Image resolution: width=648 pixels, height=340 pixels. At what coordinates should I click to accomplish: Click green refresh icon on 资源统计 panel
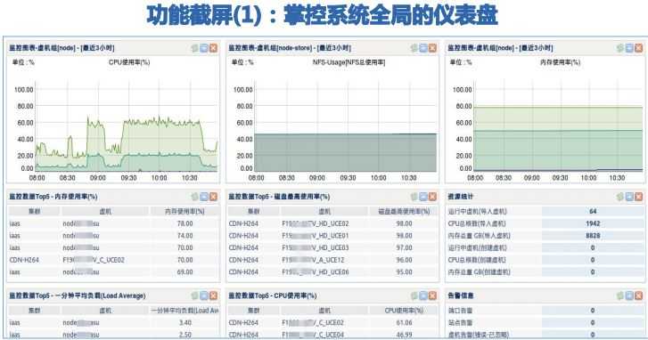619,197
